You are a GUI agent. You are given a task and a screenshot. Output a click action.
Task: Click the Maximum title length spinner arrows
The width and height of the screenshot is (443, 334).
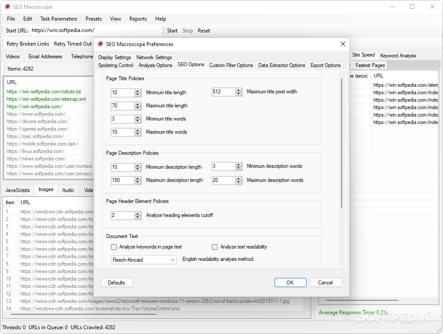pos(138,106)
